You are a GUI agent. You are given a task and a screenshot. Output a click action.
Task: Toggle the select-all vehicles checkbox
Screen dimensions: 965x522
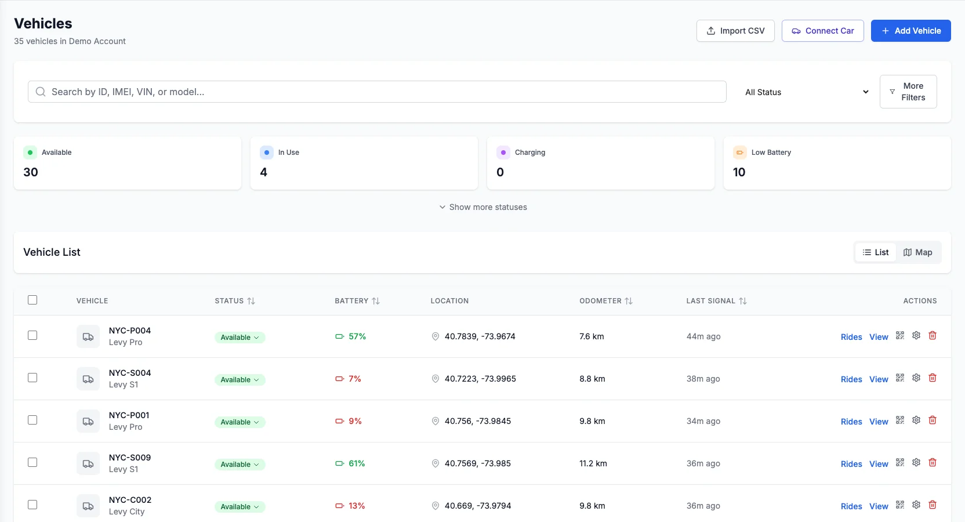(x=32, y=300)
